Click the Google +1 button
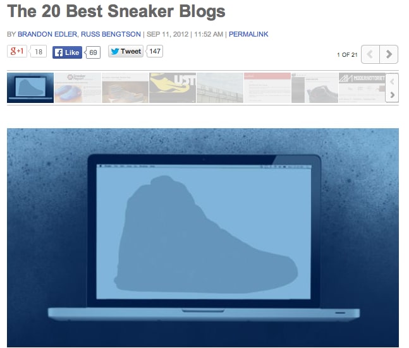Viewport: 409px width, 348px height. [x=17, y=51]
